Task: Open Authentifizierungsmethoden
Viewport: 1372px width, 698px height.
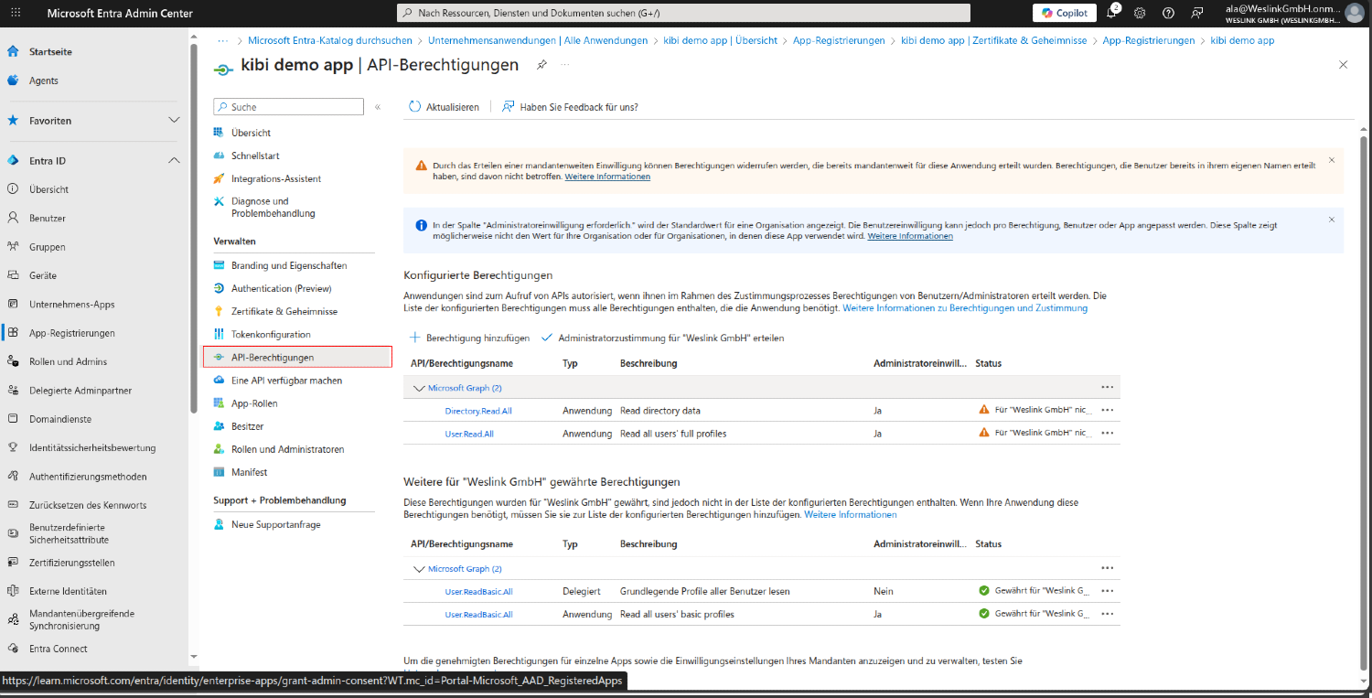Action: point(88,477)
